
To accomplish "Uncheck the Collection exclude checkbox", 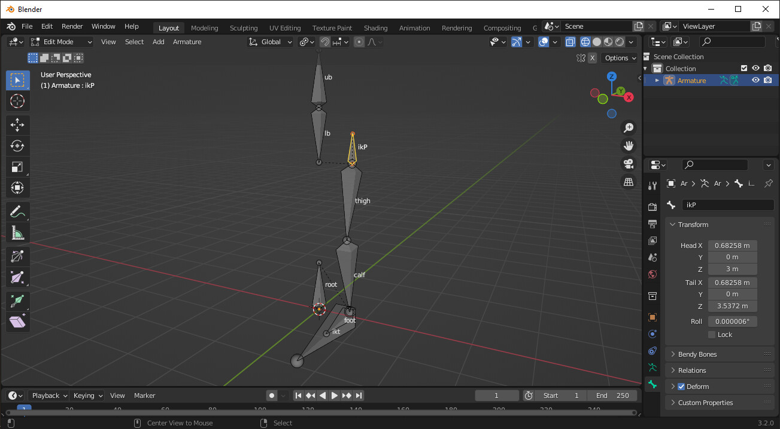I will pos(744,68).
